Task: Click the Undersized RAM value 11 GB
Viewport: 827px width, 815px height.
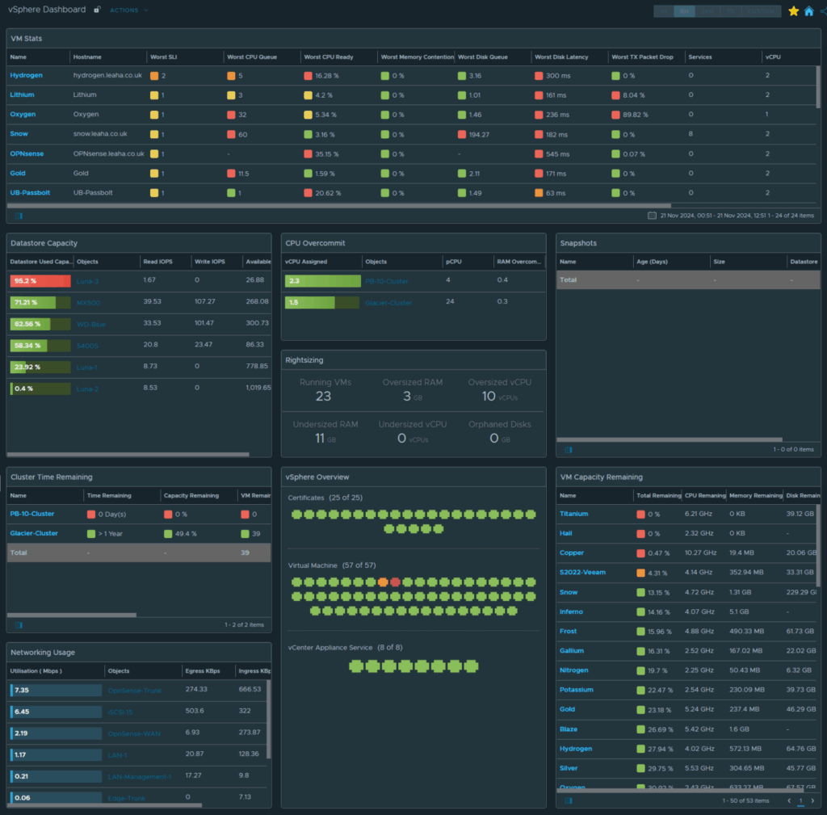Action: coord(325,439)
